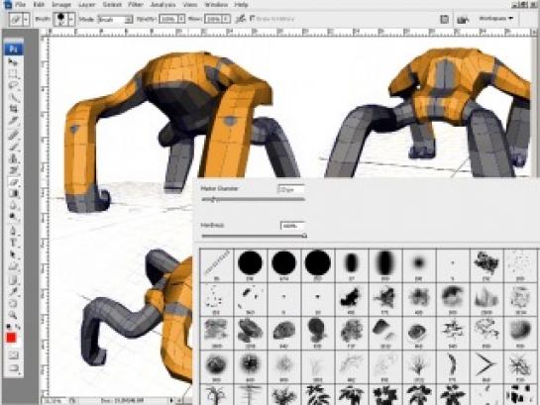Click the red foreground color swatch
Image resolution: width=540 pixels, height=405 pixels.
click(x=11, y=338)
